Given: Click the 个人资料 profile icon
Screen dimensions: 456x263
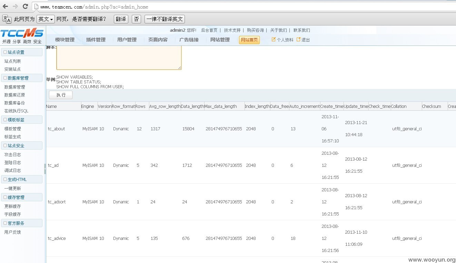Looking at the screenshot, I should click(274, 40).
